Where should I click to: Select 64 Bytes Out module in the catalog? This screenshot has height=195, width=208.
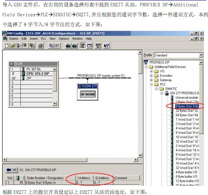click(187, 115)
